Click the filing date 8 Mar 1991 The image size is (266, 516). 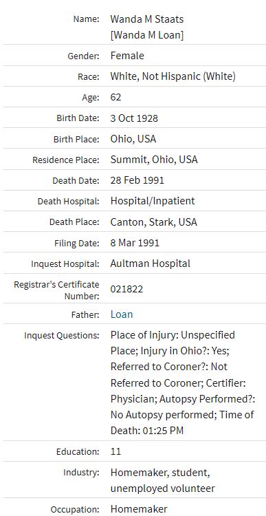(135, 243)
